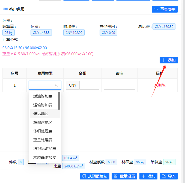Select 体积处理费 option
The width and height of the screenshot is (185, 183).
(43, 131)
